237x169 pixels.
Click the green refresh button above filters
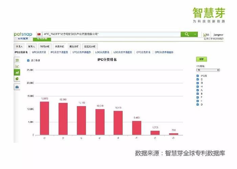pos(201,59)
